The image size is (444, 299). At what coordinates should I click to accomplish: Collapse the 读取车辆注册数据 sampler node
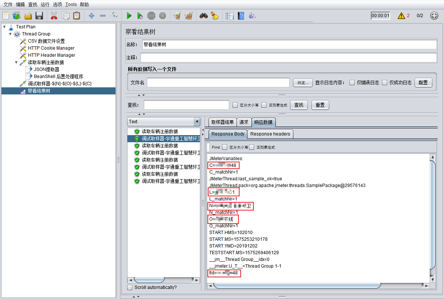(16, 62)
